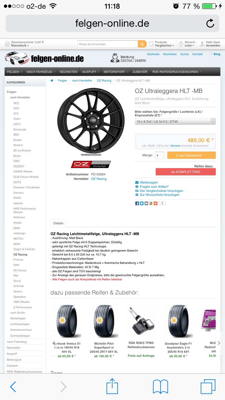Screen dimensions: 225x400
Task: Select the Details tab
Action: (x=58, y=223)
